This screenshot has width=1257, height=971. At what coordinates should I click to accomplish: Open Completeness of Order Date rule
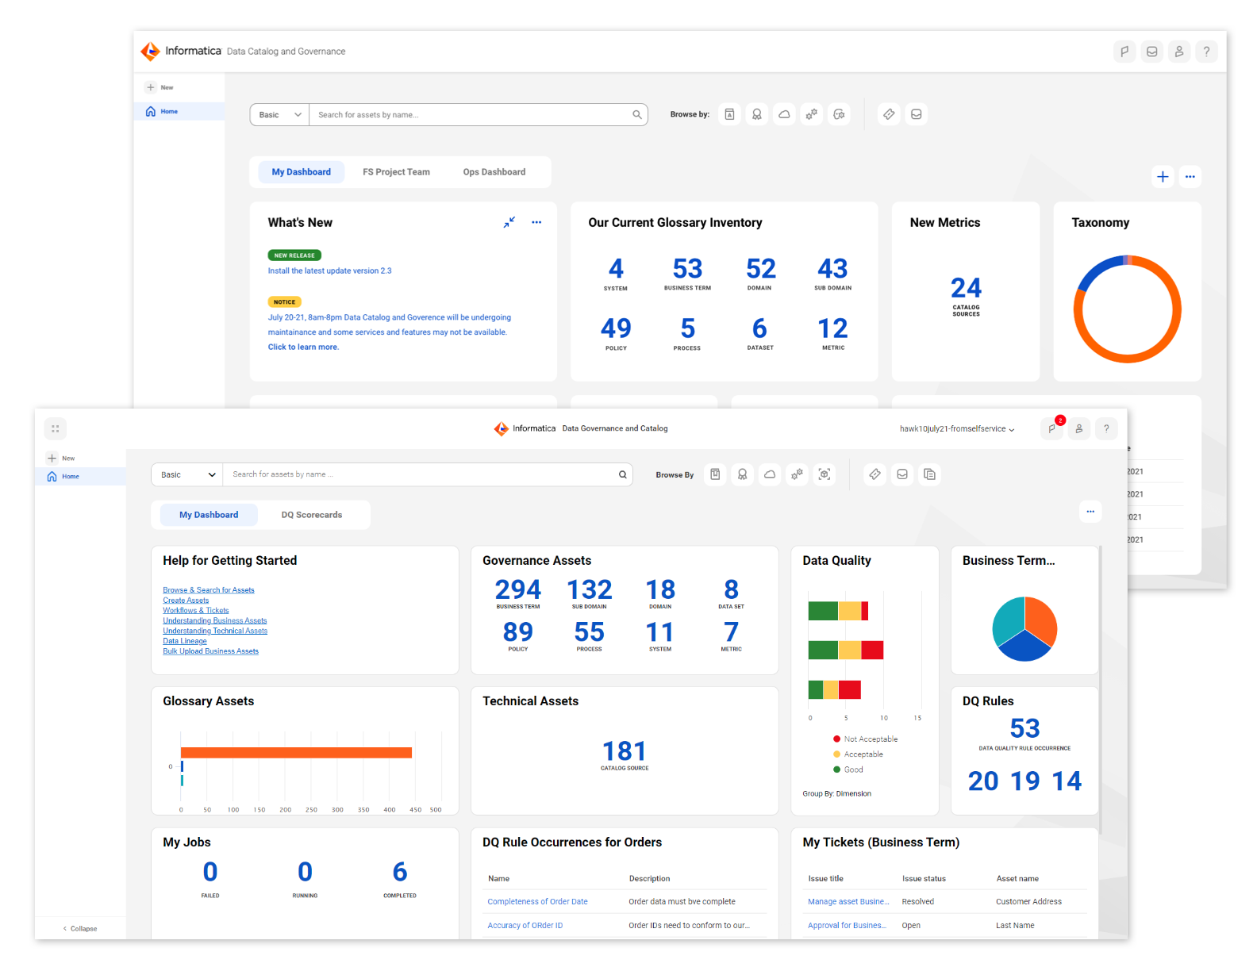pos(537,901)
